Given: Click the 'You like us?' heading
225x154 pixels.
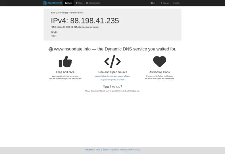Looking at the screenshot, I should [x=112, y=87].
